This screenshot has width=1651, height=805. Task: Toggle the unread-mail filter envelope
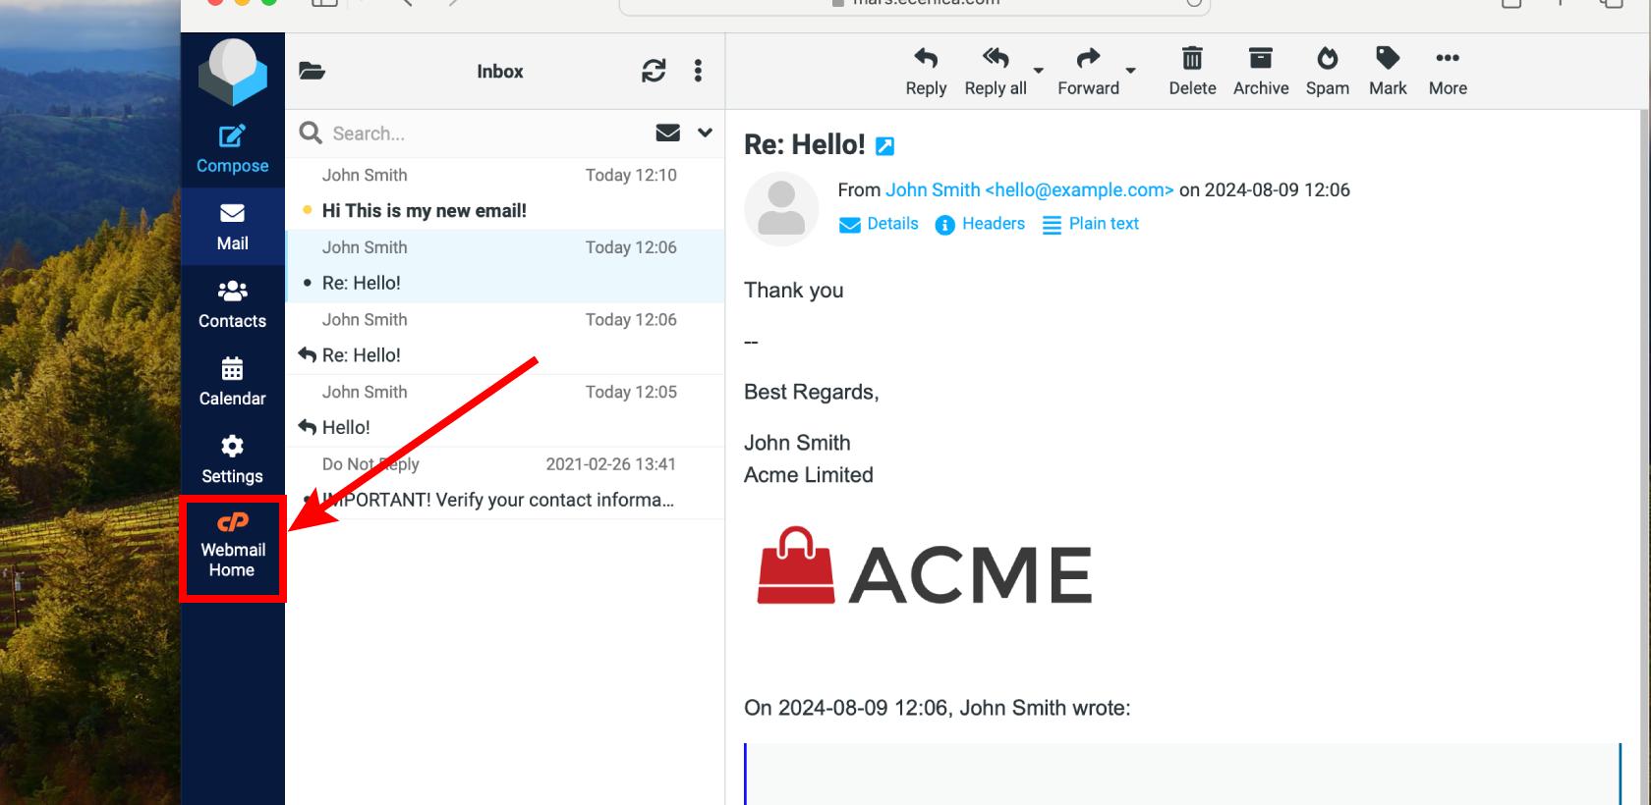[x=668, y=133]
